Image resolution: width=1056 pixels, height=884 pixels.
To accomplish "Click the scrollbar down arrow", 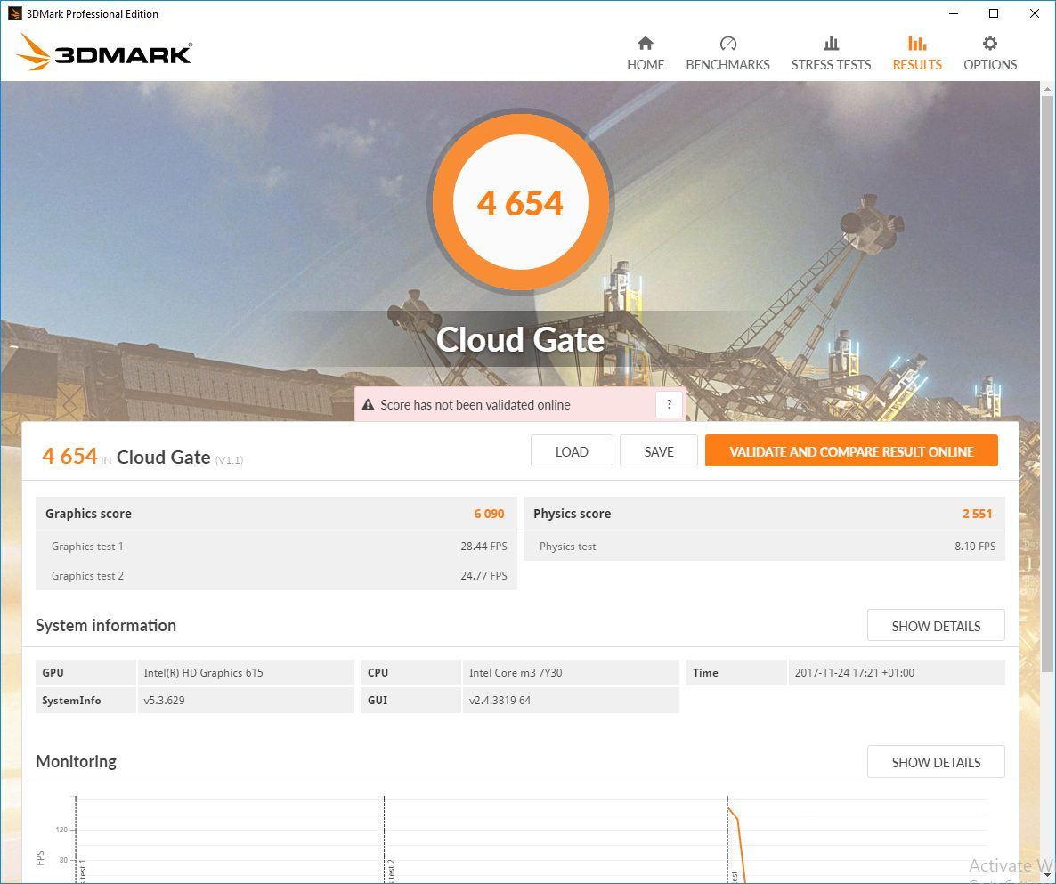I will pos(1047,875).
